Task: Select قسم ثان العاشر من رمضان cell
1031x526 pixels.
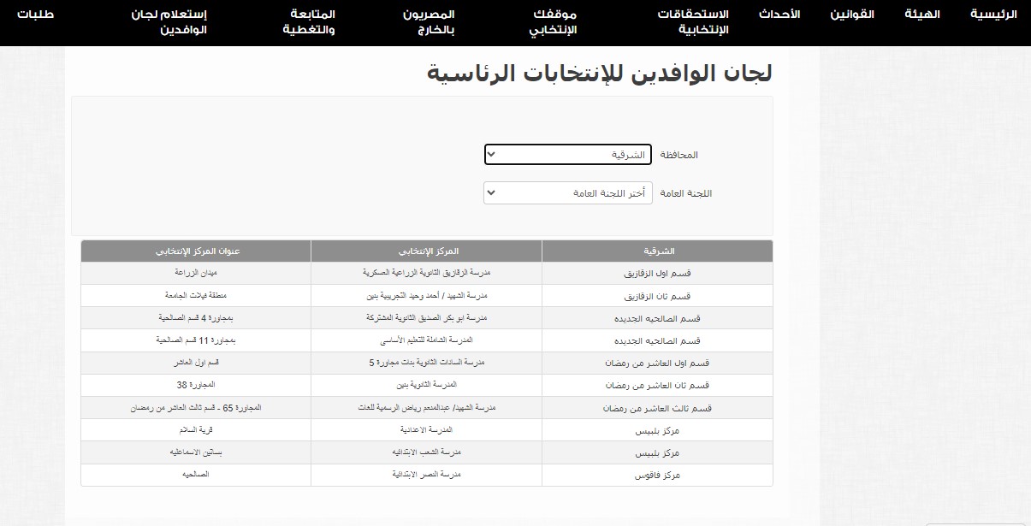Action: pos(657,385)
